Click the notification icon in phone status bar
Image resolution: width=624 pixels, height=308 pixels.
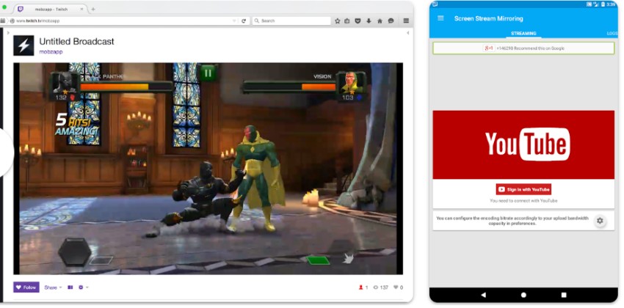click(435, 4)
